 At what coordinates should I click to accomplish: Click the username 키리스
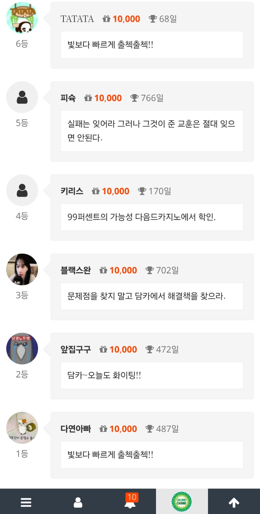point(72,191)
